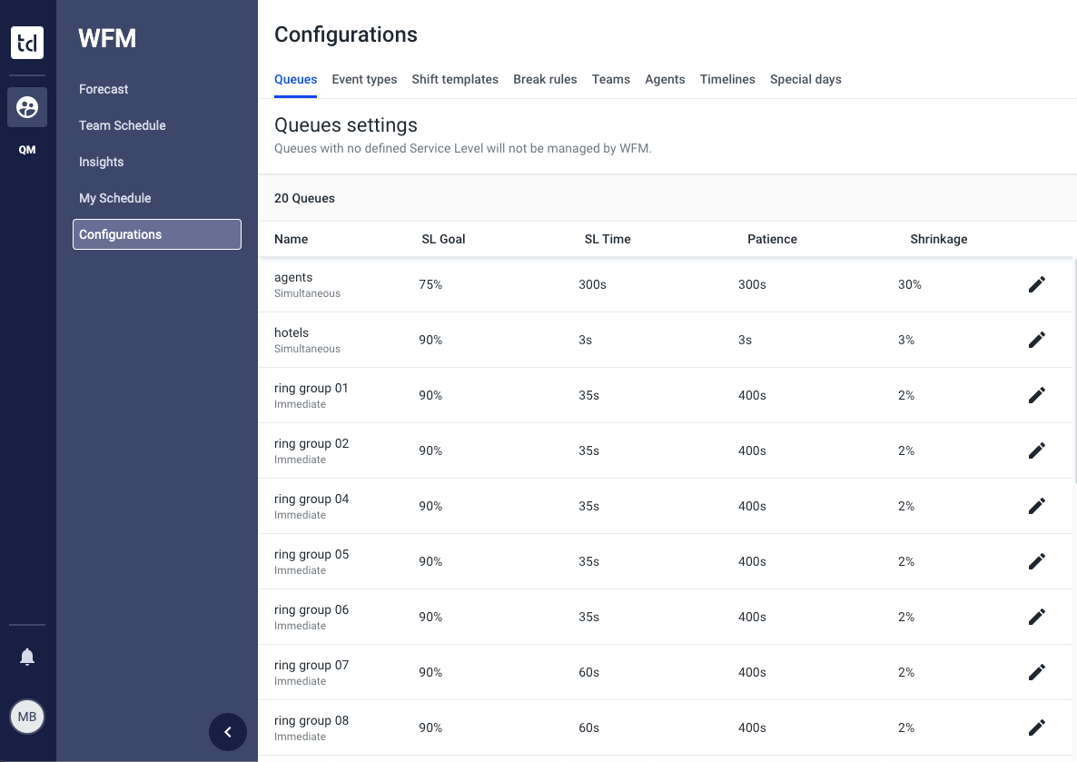This screenshot has height=762, width=1077.
Task: Switch to the Event types tab
Action: (x=364, y=80)
